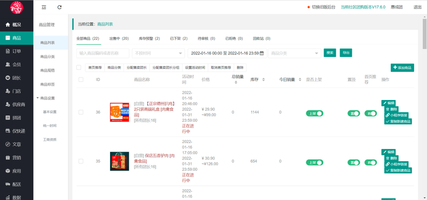427x200 pixels.
Task: Switch to 回收站 (0) tab
Action: [262, 38]
